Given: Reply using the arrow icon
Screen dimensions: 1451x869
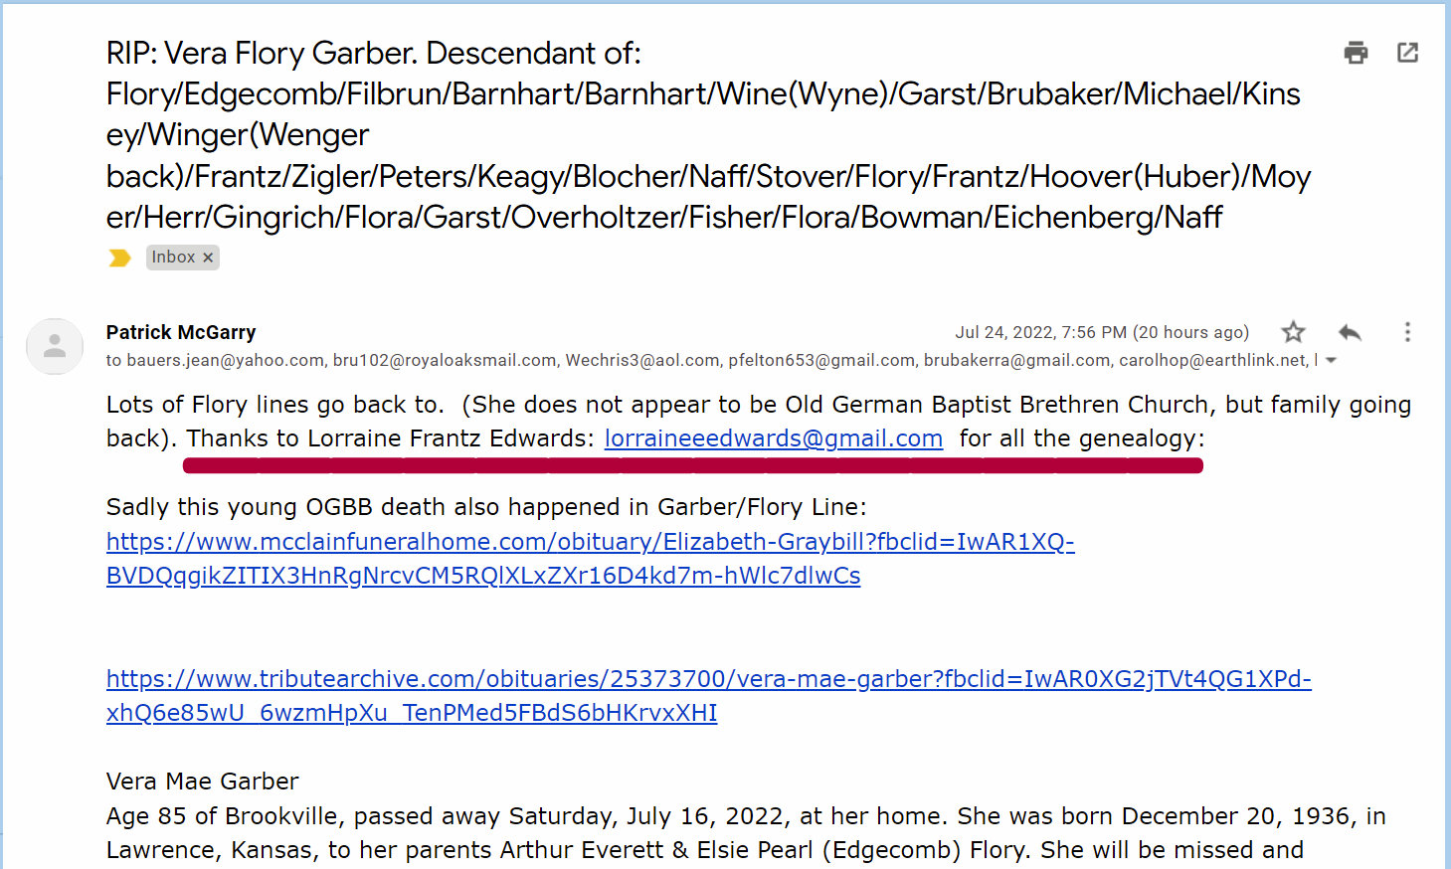Looking at the screenshot, I should tap(1350, 332).
